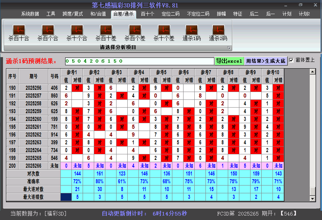The height and width of the screenshot is (220, 322).
Task: Open the 通杀1码 analysis icon
Action: tap(191, 30)
